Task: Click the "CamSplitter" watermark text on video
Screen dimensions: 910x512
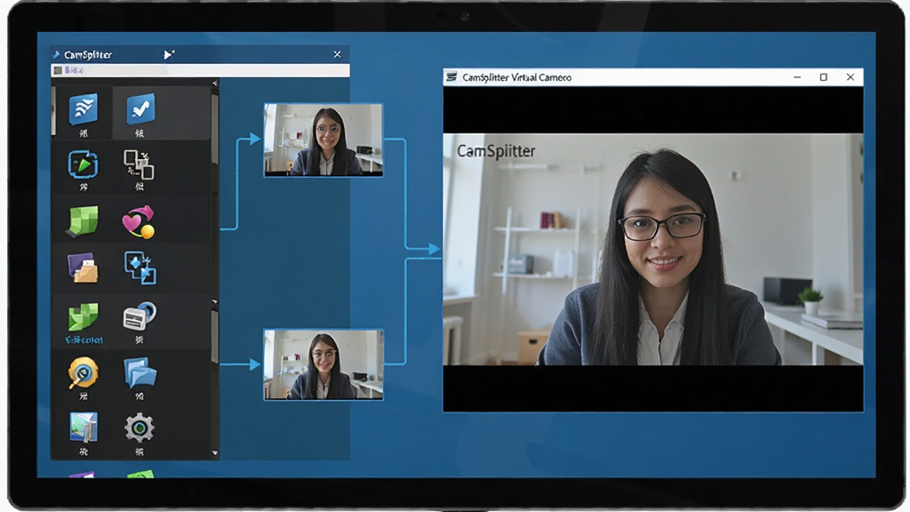Action: (496, 151)
